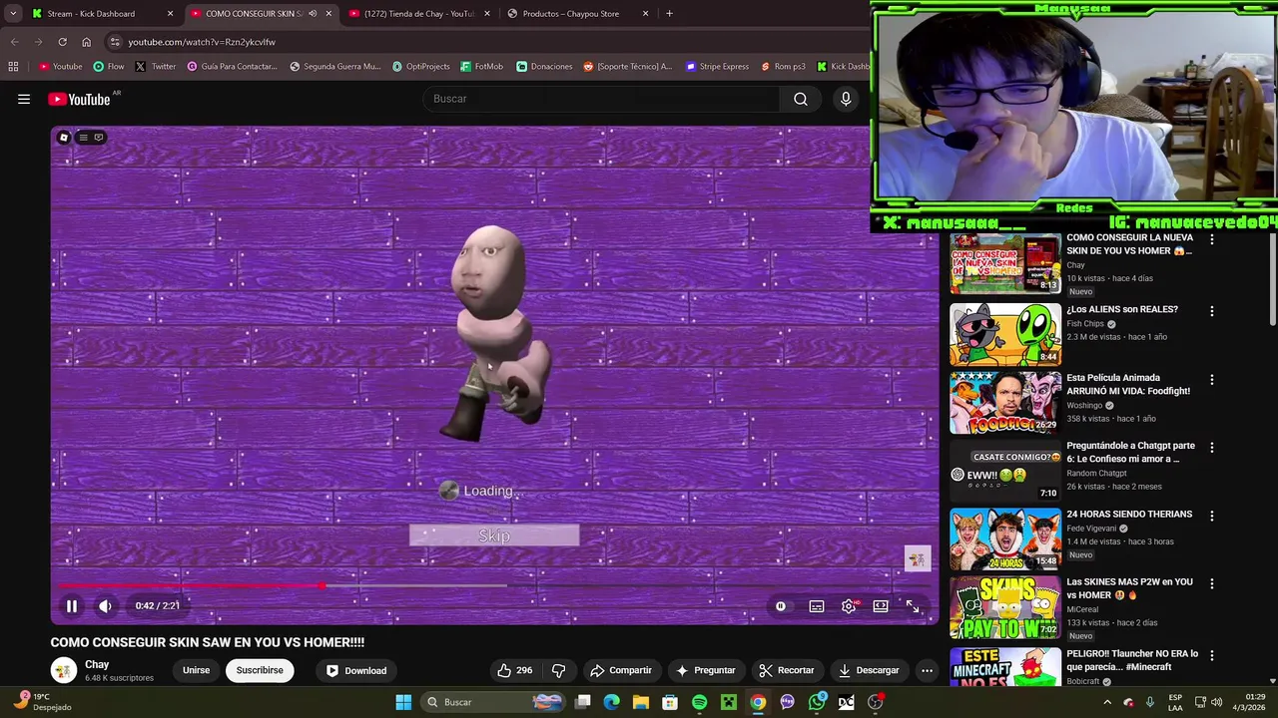Image resolution: width=1278 pixels, height=718 pixels.
Task: Close the Tienda de Chay tab
Action: pos(487,14)
